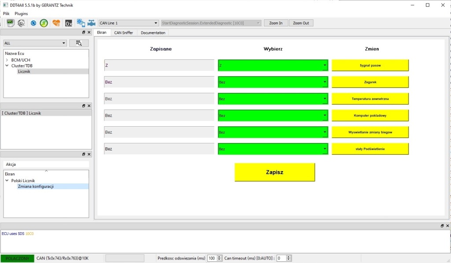Switch to the CAN Sniffer tab

(x=123, y=33)
